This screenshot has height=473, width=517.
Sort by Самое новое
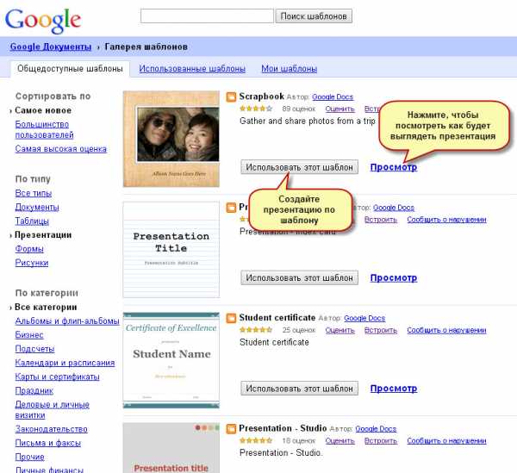[x=43, y=110]
